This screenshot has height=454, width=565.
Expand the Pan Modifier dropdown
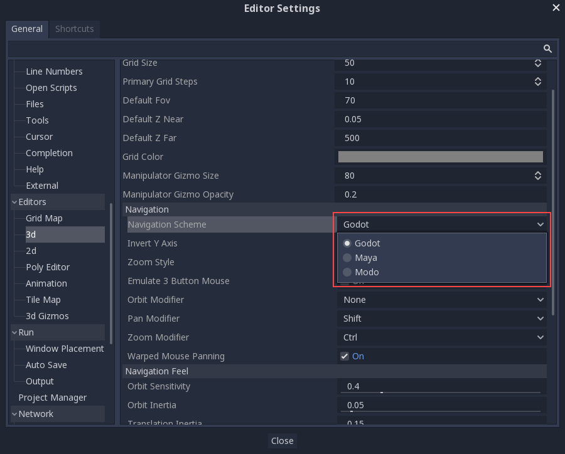442,319
